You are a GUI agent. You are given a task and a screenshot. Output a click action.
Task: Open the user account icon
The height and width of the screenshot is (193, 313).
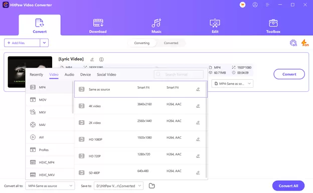(255, 5)
